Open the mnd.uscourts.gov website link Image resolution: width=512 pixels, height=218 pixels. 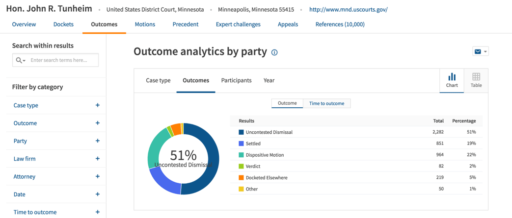point(348,9)
